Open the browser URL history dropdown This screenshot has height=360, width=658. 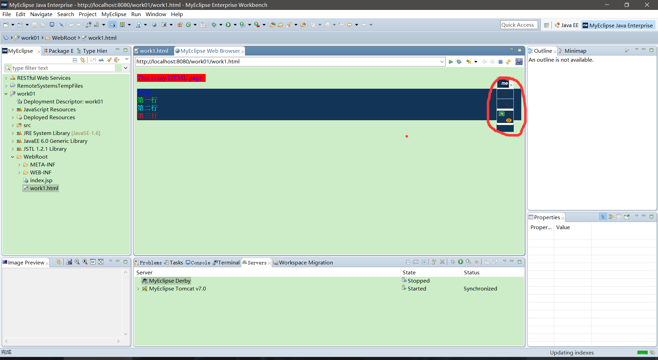coord(442,62)
